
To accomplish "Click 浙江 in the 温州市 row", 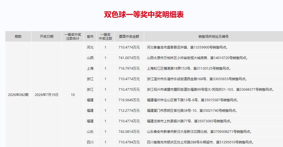I will [90, 79].
